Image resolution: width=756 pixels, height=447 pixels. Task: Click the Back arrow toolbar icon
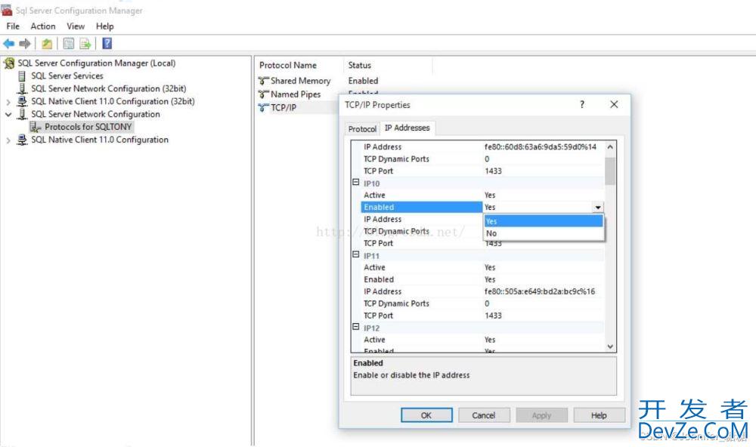8,44
